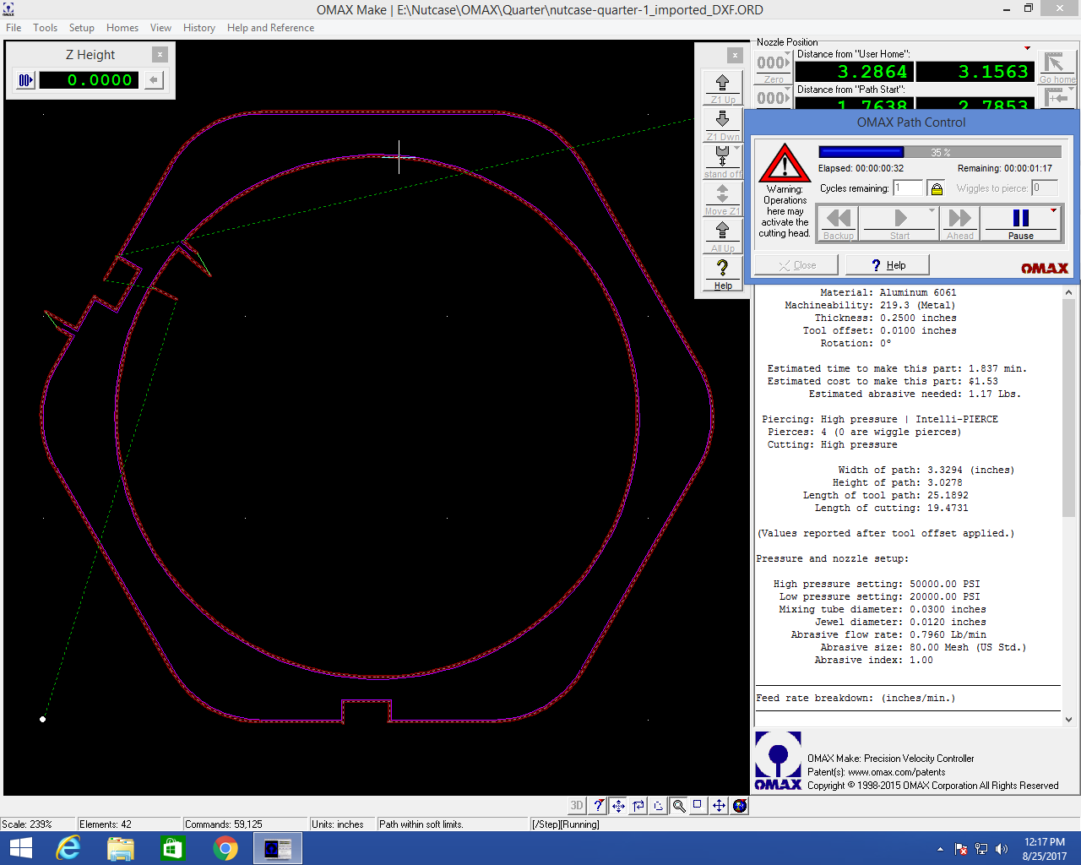Viewport: 1081px width, 865px height.
Task: Click the Wiggles to pierce field
Action: pyautogui.click(x=1045, y=188)
